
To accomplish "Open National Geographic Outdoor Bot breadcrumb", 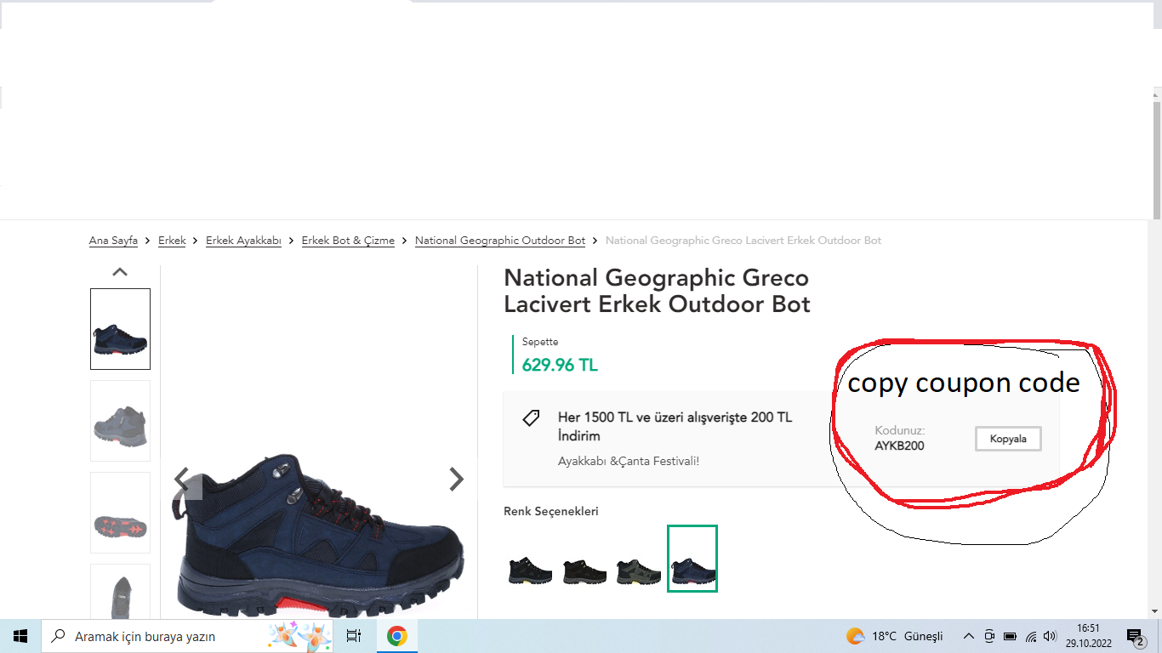I will point(500,241).
